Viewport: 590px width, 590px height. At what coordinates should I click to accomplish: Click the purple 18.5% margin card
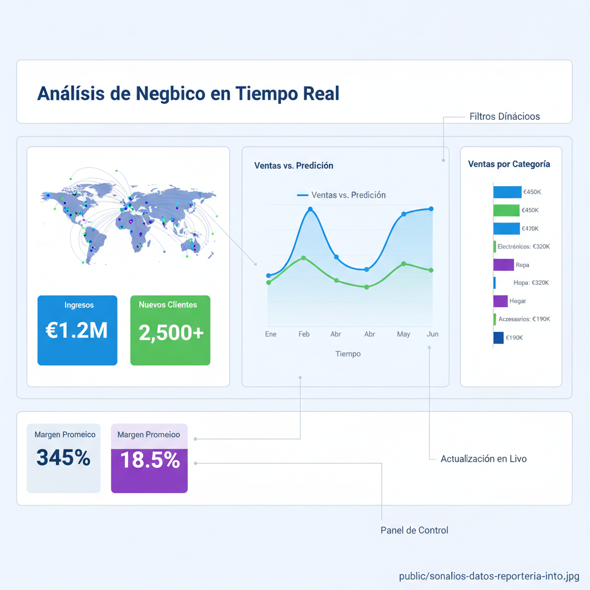click(x=149, y=458)
